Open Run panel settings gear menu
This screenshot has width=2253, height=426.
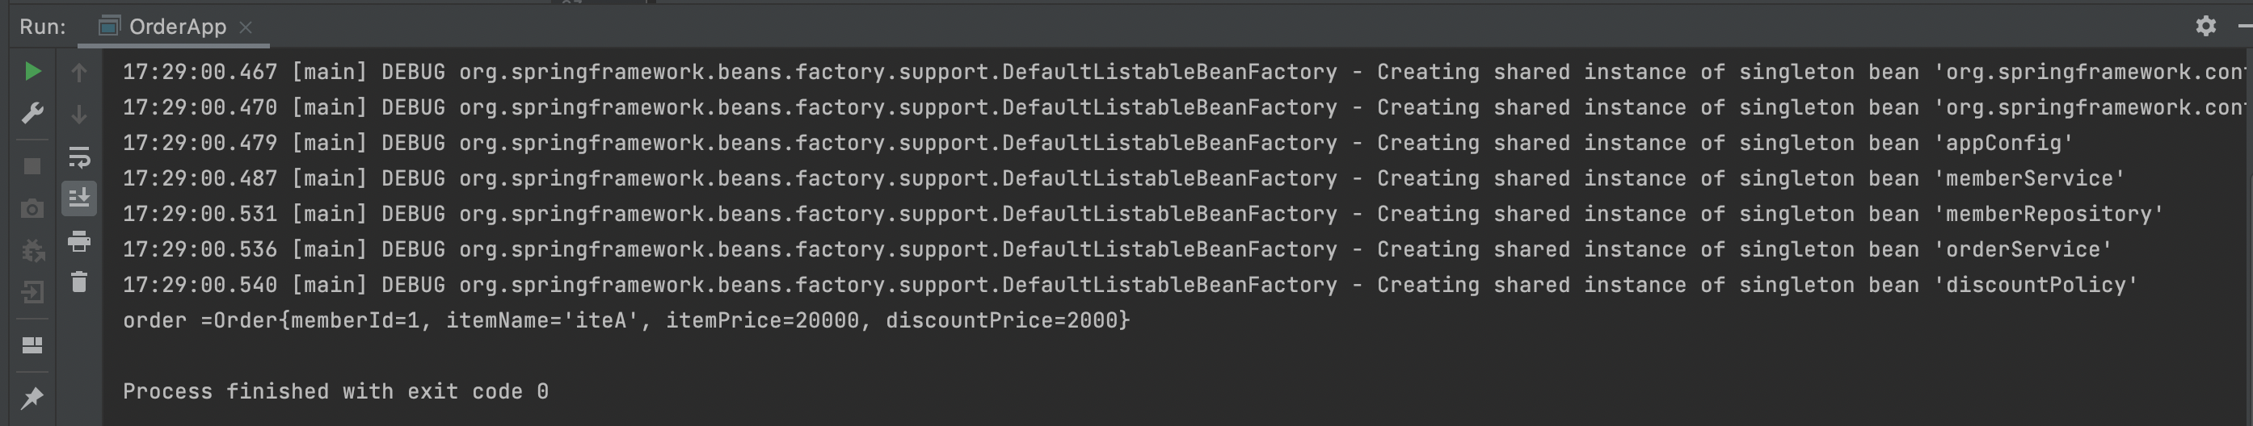point(2206,26)
